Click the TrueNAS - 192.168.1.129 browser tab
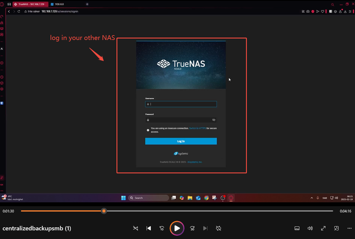The width and height of the screenshot is (355, 239). point(30,4)
